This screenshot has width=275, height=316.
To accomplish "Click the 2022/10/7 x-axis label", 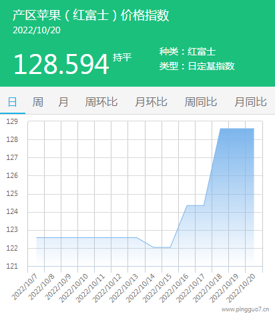I will pyautogui.click(x=24, y=287).
